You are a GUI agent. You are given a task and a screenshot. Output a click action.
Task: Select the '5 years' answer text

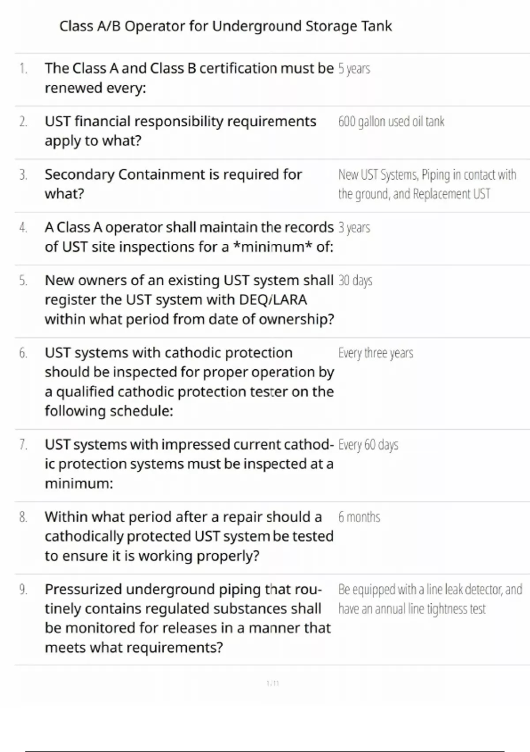354,69
